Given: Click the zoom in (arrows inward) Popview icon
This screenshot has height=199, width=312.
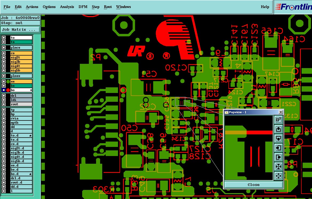Looking at the screenshot, I should 278,166.
